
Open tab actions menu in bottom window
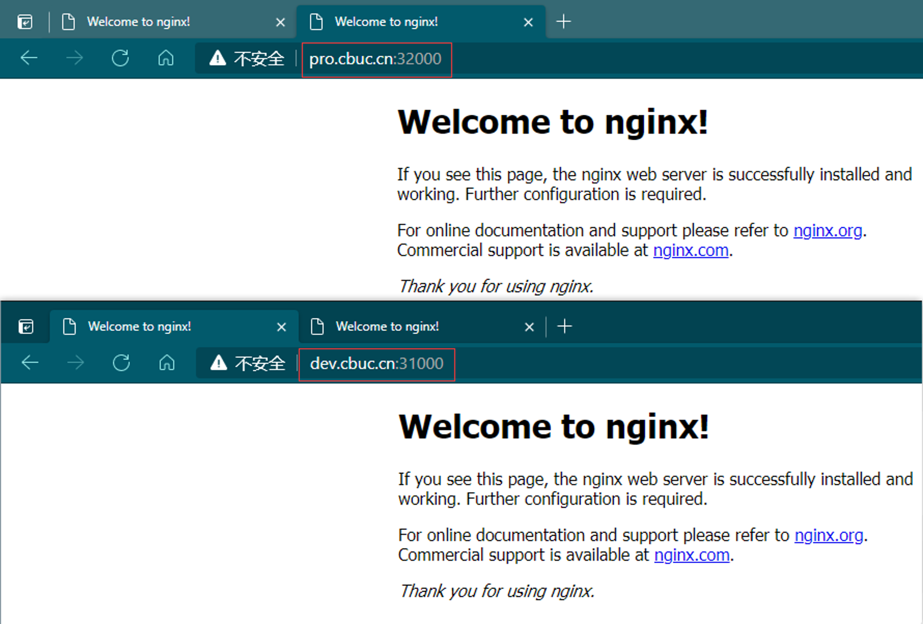tap(26, 327)
